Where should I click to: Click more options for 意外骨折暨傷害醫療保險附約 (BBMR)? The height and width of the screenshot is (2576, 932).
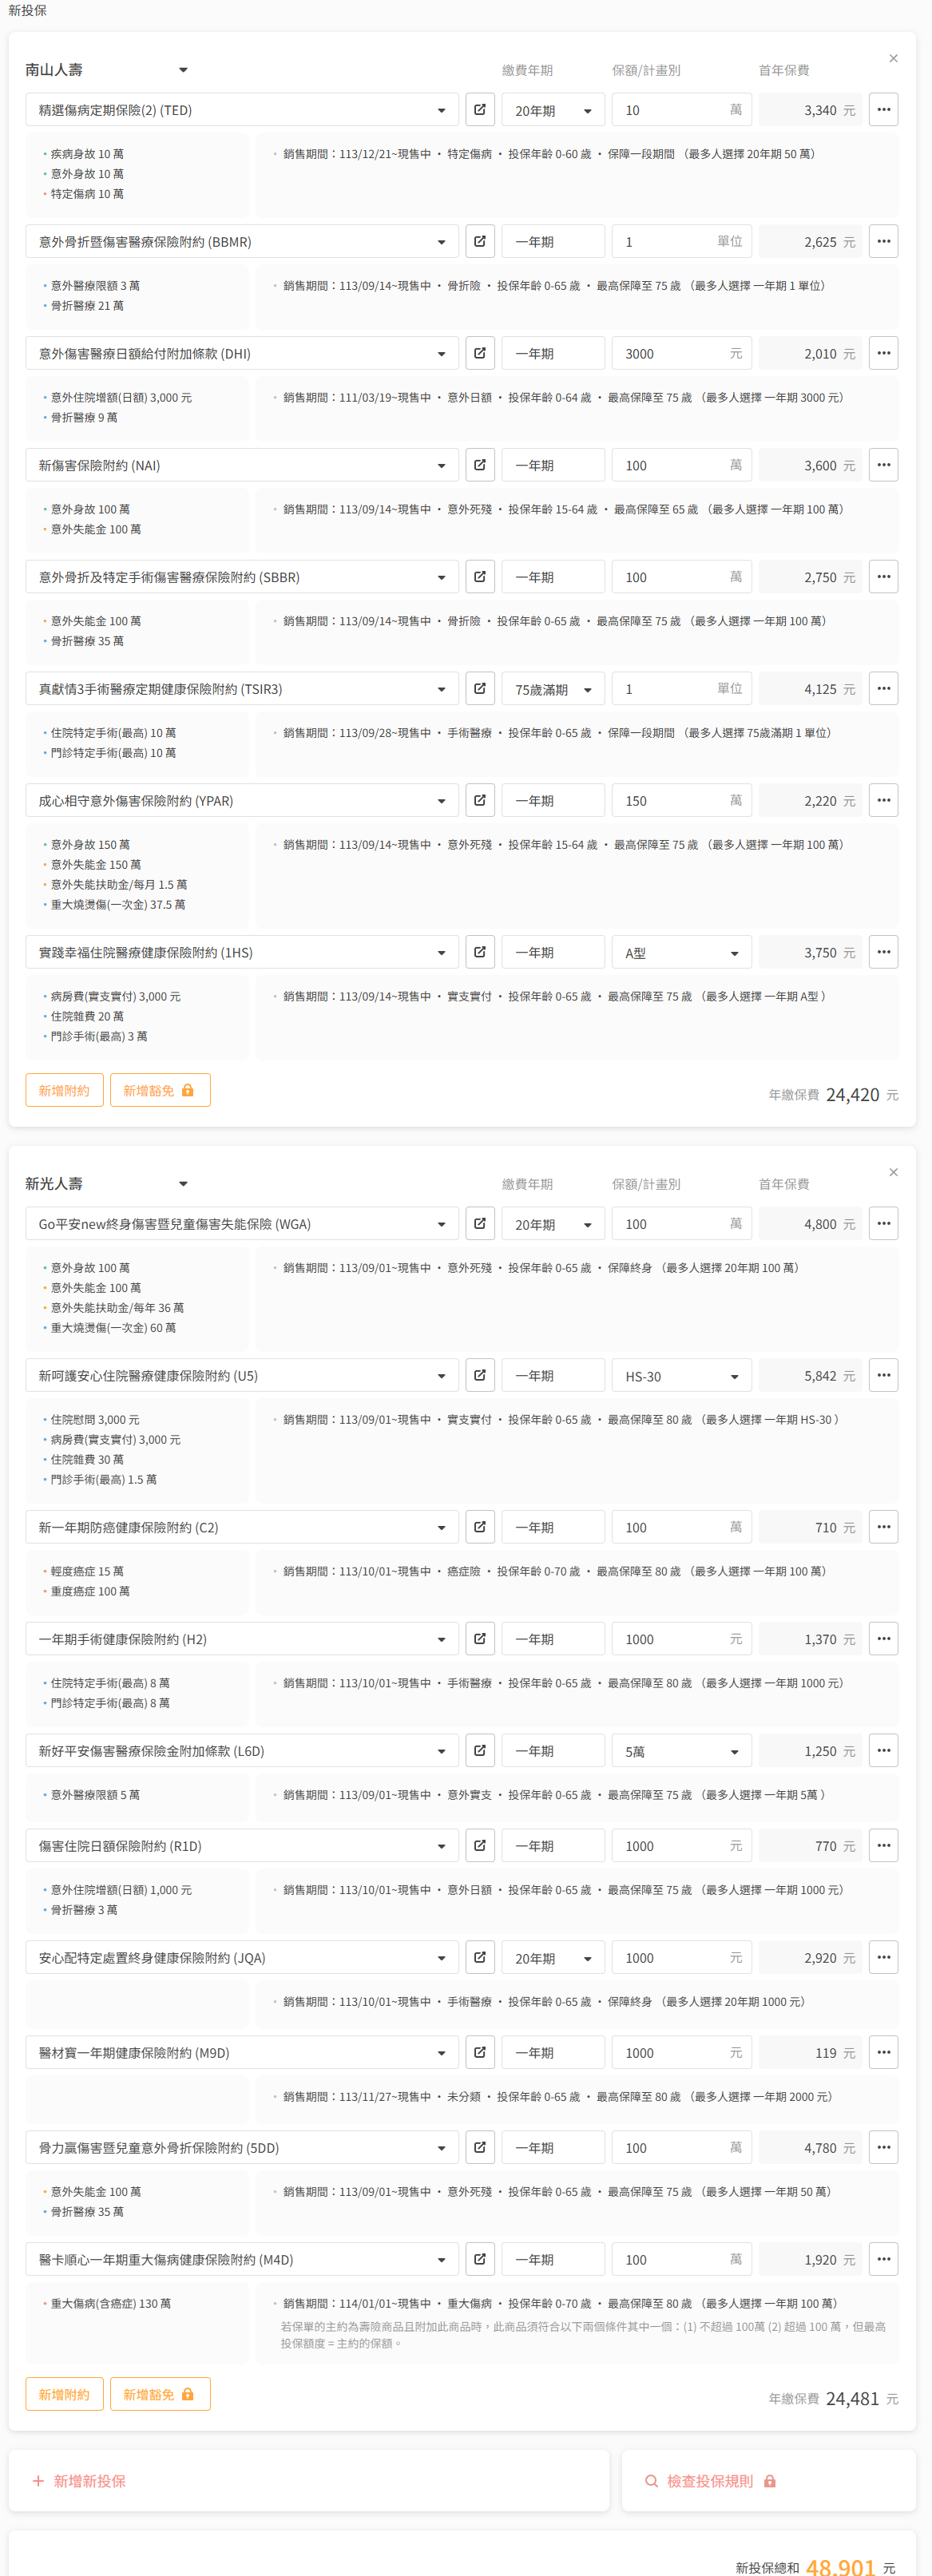[883, 242]
